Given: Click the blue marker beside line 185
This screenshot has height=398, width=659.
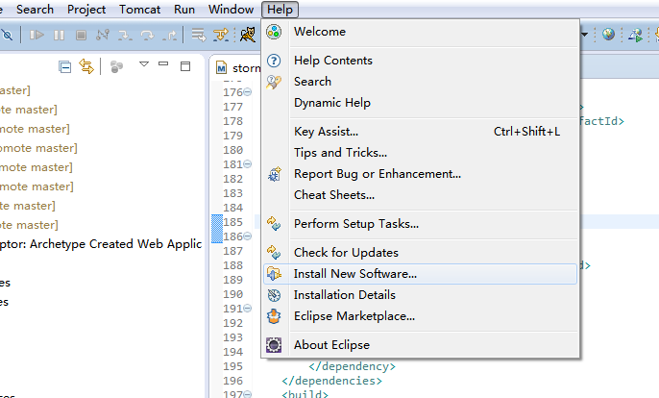Looking at the screenshot, I should (x=216, y=229).
